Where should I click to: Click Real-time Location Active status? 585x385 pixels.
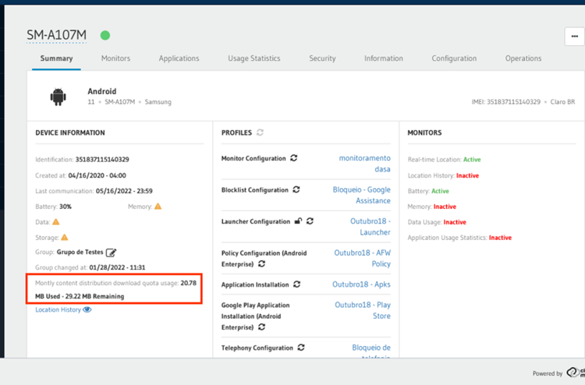tap(472, 160)
